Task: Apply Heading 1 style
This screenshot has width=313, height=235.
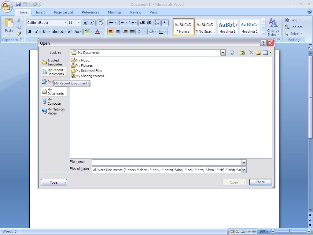Action: (x=227, y=27)
